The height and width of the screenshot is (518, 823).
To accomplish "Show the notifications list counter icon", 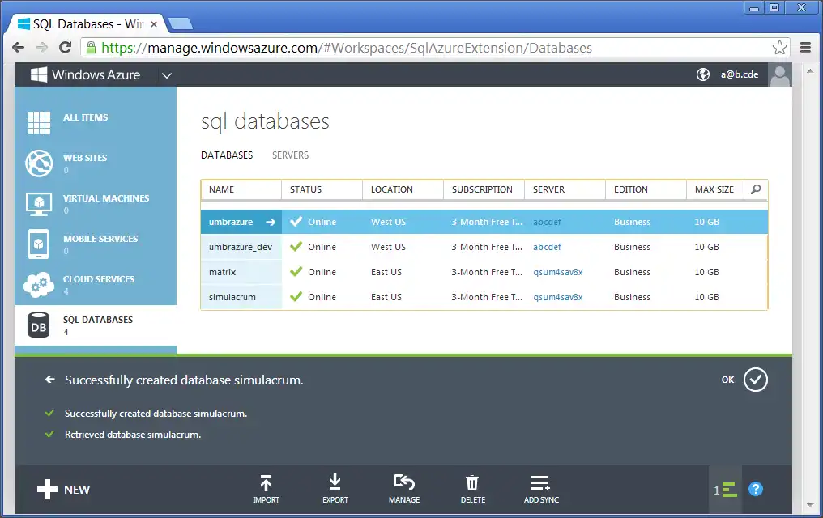I will (725, 490).
